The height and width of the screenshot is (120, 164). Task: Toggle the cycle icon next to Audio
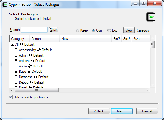coord(30,66)
